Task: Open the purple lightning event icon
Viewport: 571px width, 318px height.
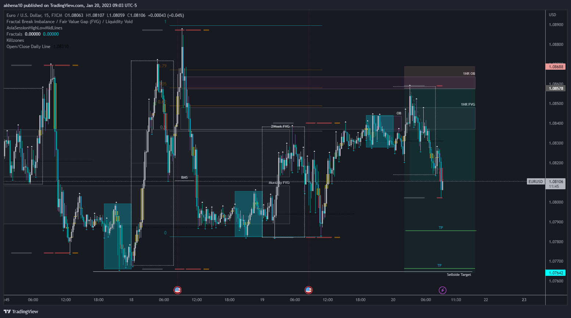Action: (442, 290)
